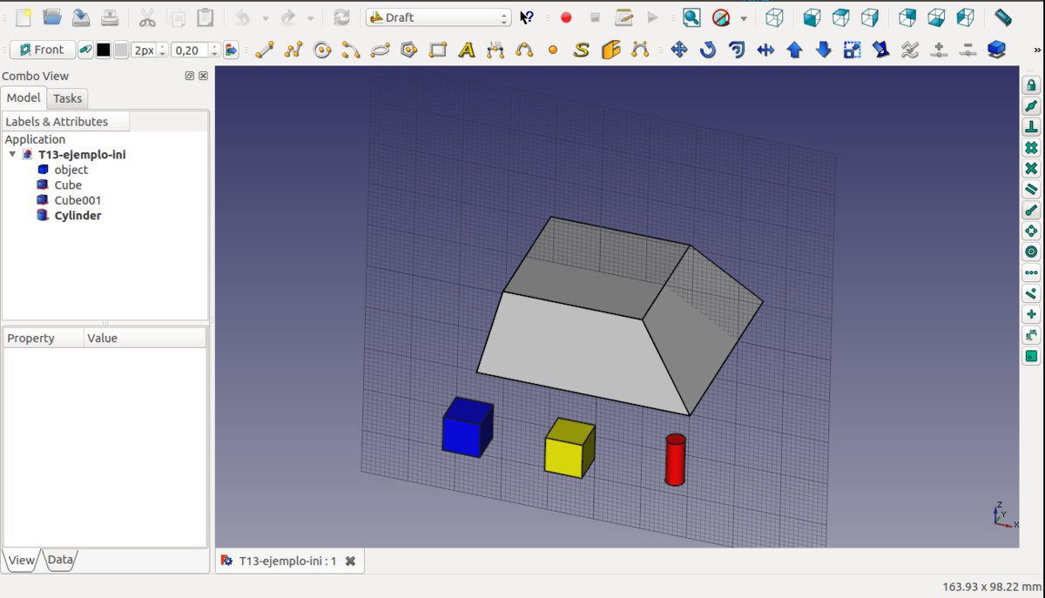Click the black line color swatch
The height and width of the screenshot is (598, 1045).
click(x=104, y=50)
